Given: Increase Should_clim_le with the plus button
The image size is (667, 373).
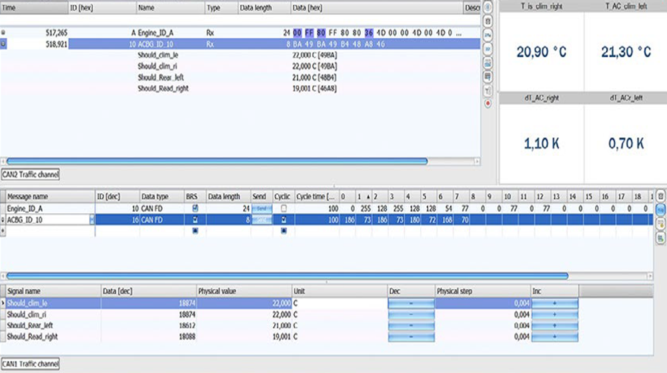Looking at the screenshot, I should pyautogui.click(x=554, y=303).
